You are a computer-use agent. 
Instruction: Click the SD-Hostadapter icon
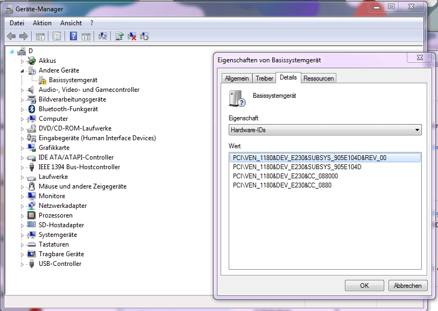pyautogui.click(x=32, y=225)
